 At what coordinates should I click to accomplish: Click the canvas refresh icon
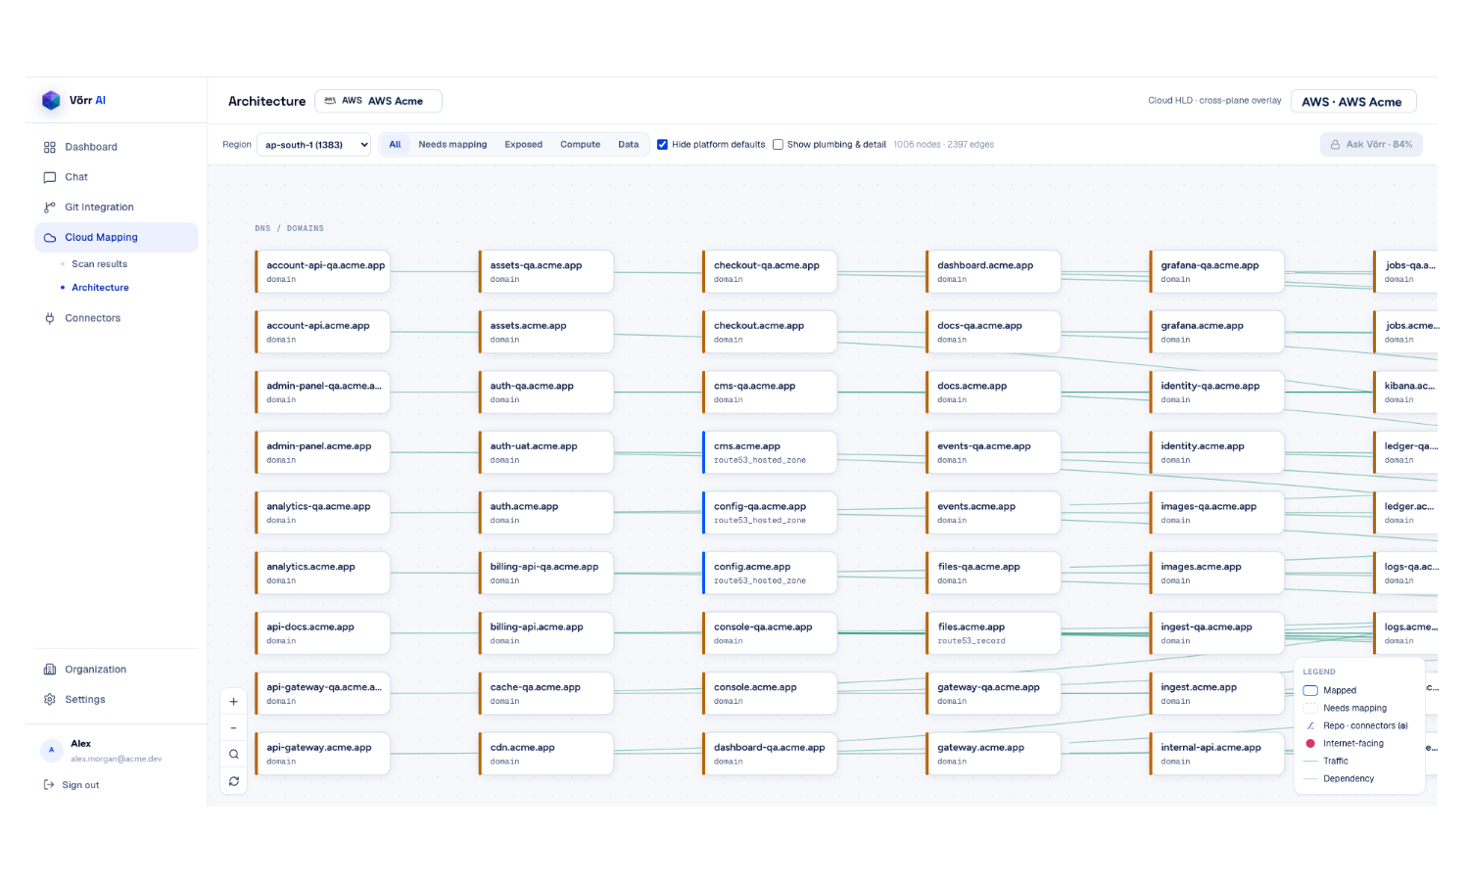tap(234, 781)
